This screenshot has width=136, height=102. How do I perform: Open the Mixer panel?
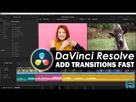[x=113, y=17]
